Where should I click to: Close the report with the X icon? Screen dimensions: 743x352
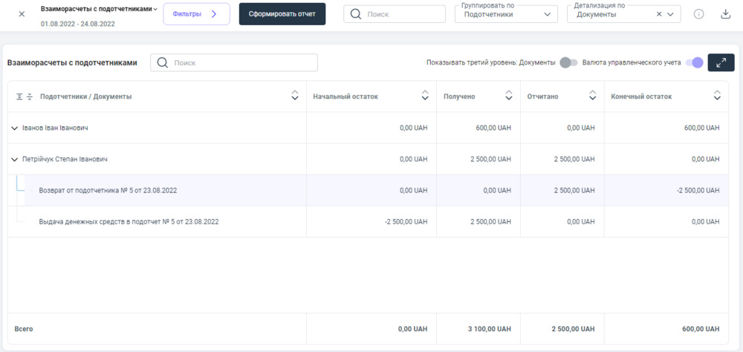pos(22,14)
